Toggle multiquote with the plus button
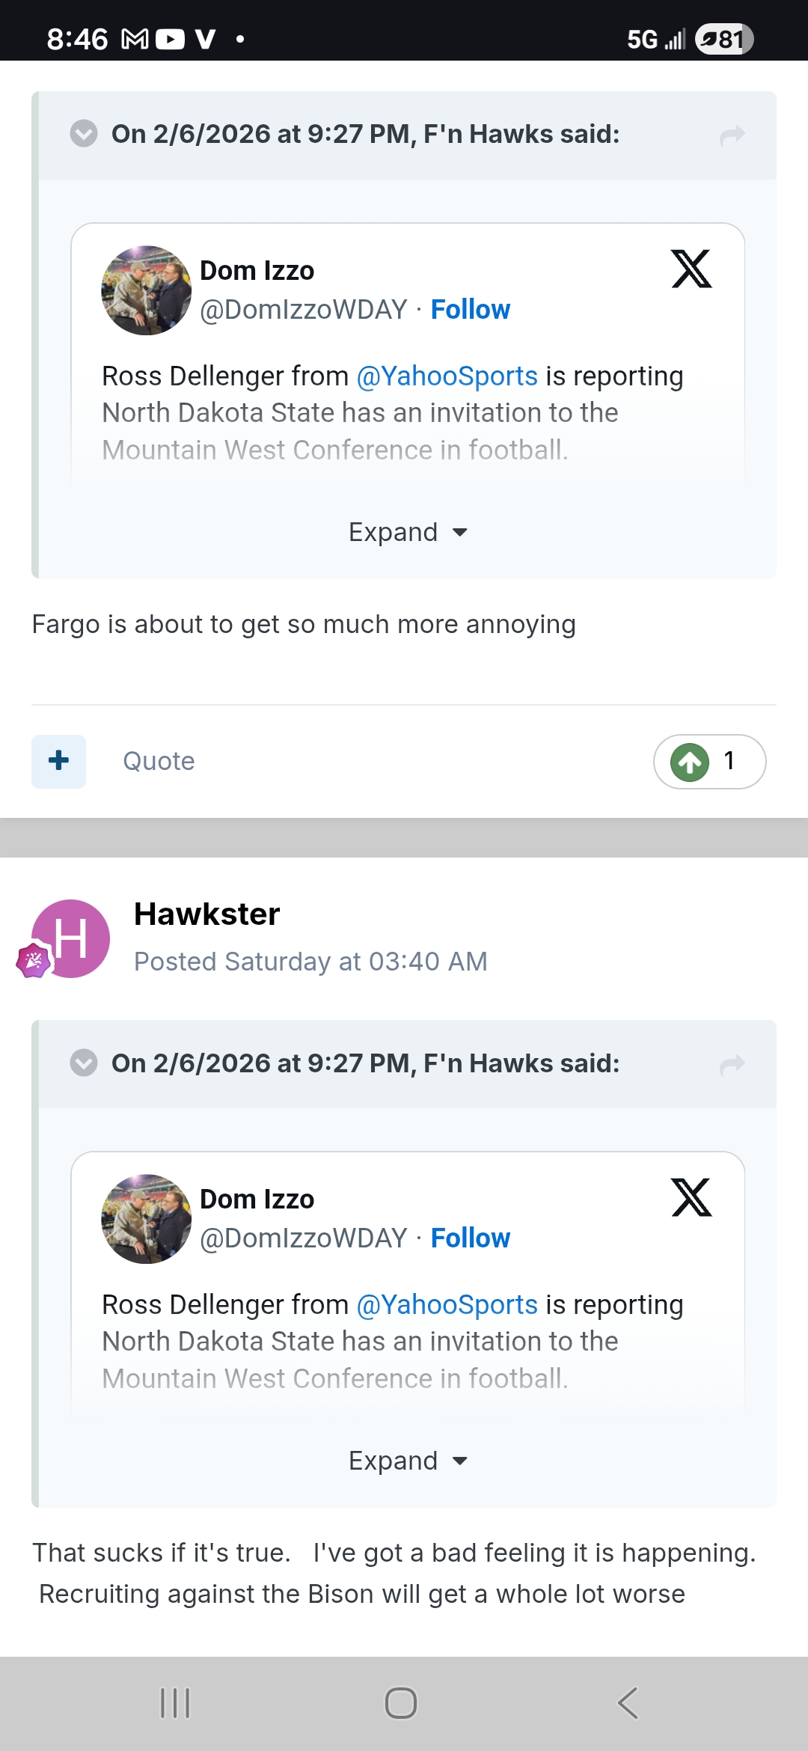 58,761
